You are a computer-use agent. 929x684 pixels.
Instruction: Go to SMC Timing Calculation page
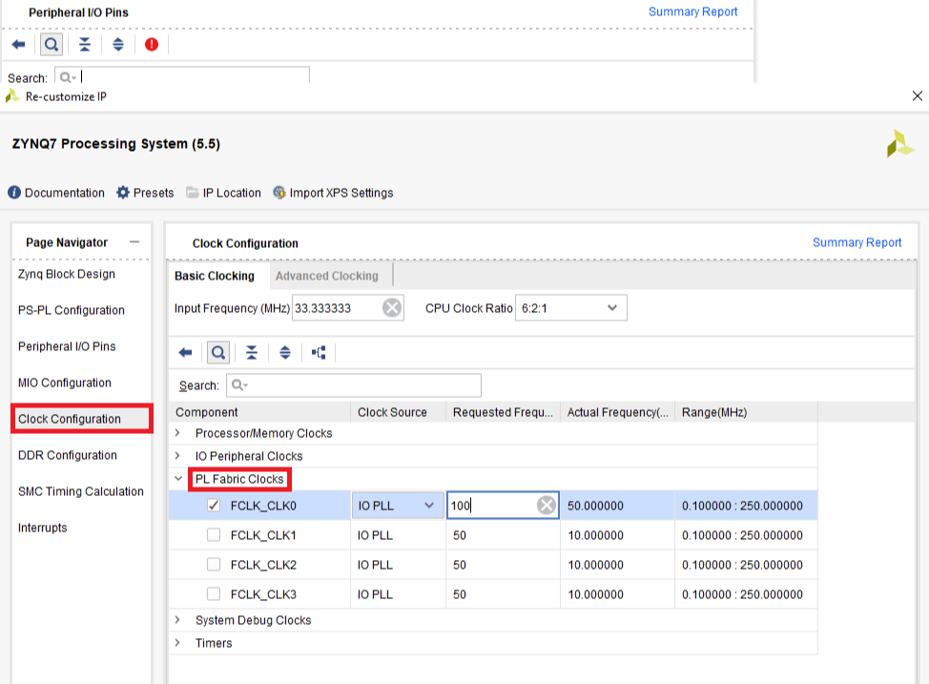80,490
